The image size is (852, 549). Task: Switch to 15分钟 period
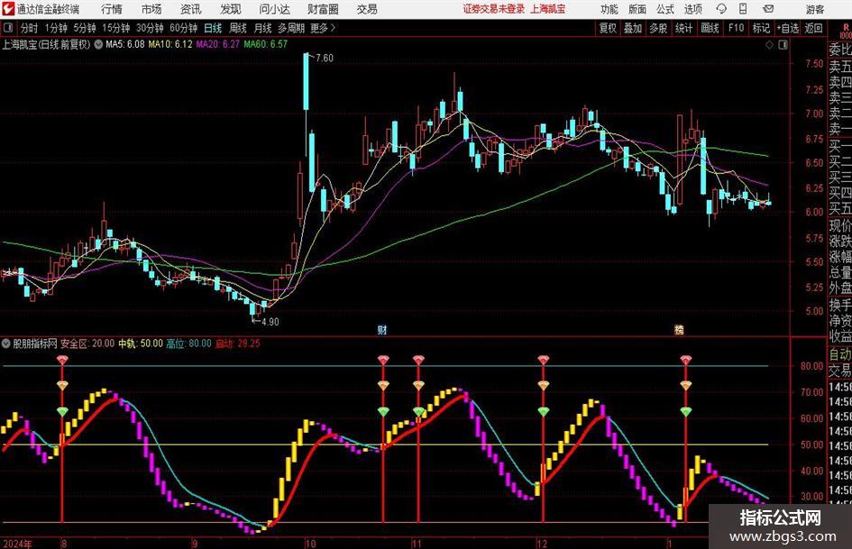point(115,28)
